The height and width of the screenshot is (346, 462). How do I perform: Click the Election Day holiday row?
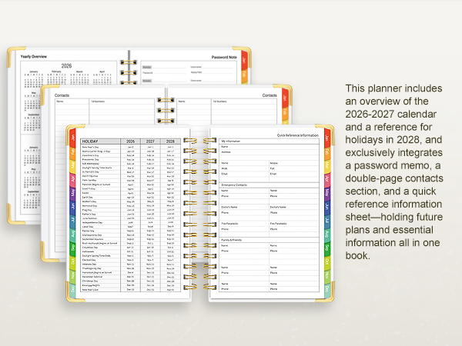click(131, 260)
